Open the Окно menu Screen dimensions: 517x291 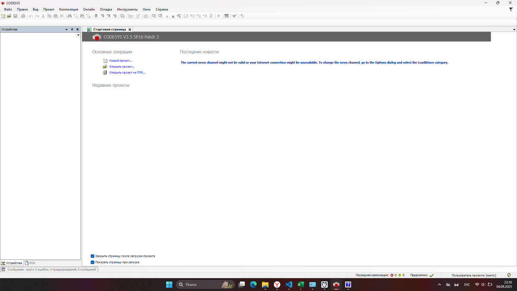click(146, 9)
